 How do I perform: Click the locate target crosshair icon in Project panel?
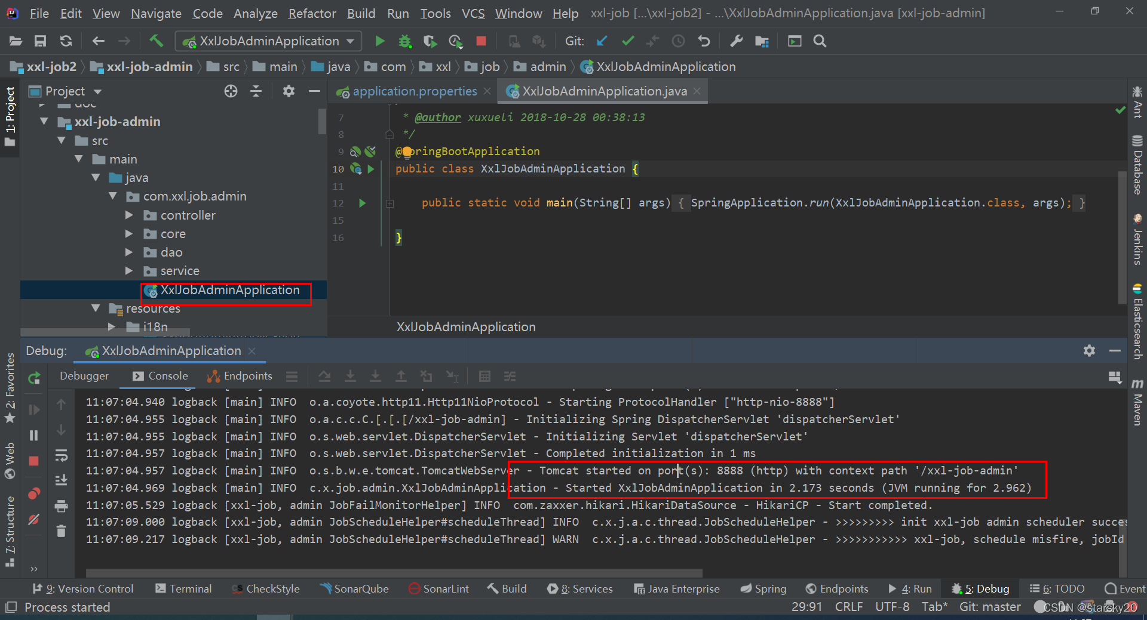pyautogui.click(x=231, y=91)
